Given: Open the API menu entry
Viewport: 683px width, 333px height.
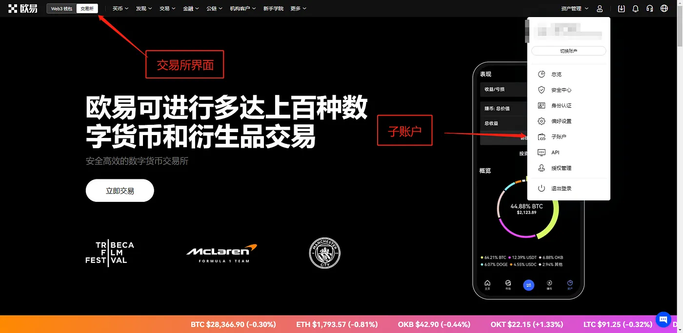Looking at the screenshot, I should pyautogui.click(x=568, y=152).
